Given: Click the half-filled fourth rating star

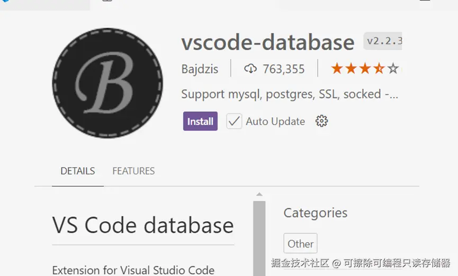Looking at the screenshot, I should pyautogui.click(x=379, y=69).
